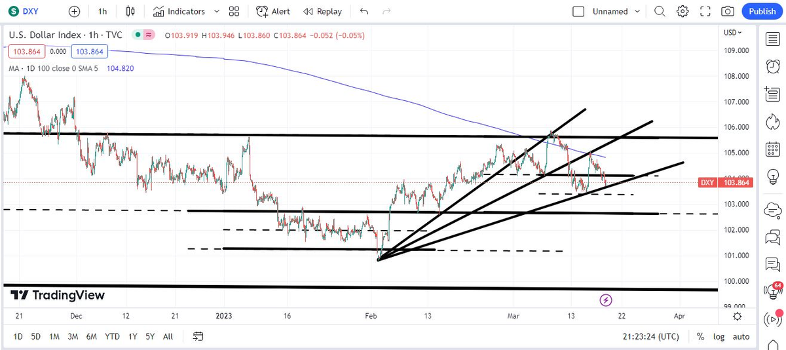Image resolution: width=786 pixels, height=350 pixels.
Task: Open the Indicators dropdown arrow
Action: click(x=217, y=11)
